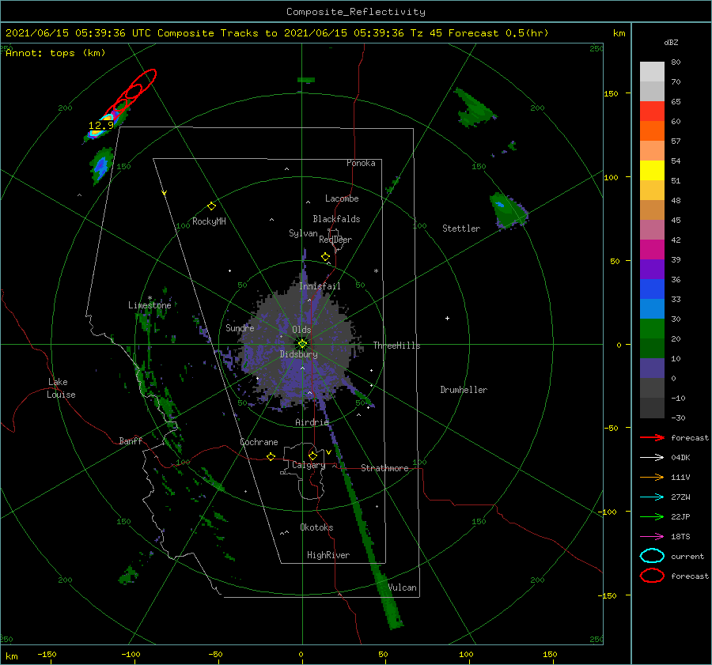Click the Ponoka city label
This screenshot has width=712, height=665.
(x=361, y=163)
